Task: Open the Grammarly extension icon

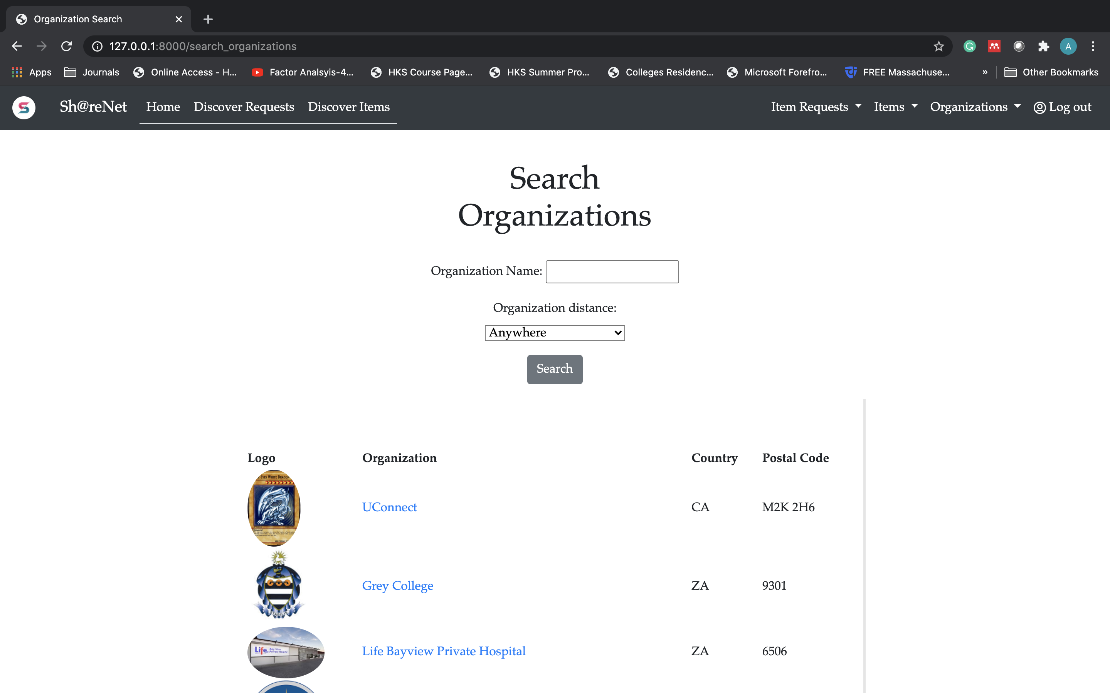Action: coord(969,46)
